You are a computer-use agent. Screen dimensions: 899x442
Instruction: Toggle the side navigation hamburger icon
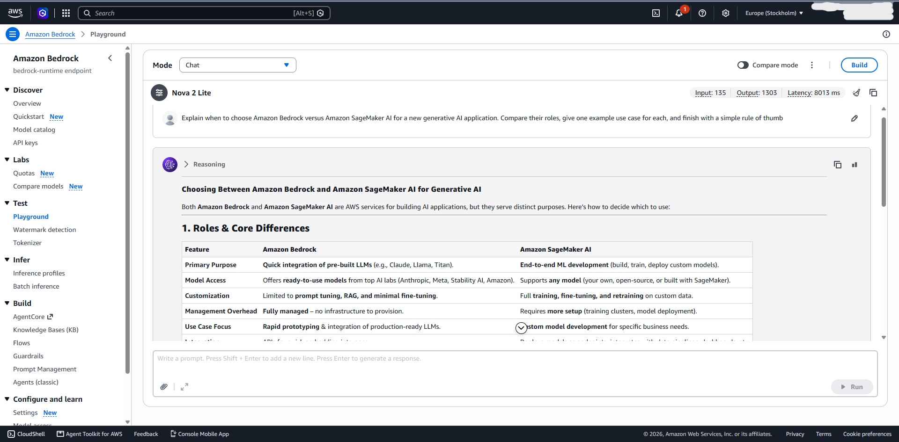13,34
